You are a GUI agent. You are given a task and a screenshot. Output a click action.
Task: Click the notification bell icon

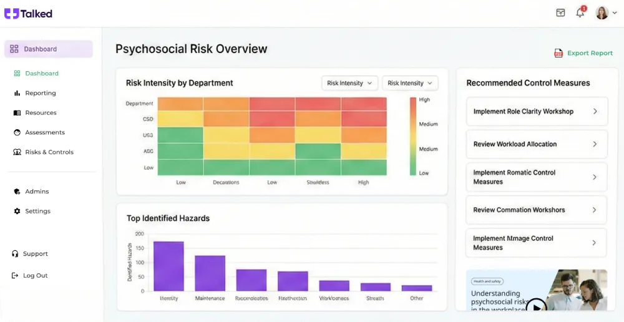tap(580, 13)
